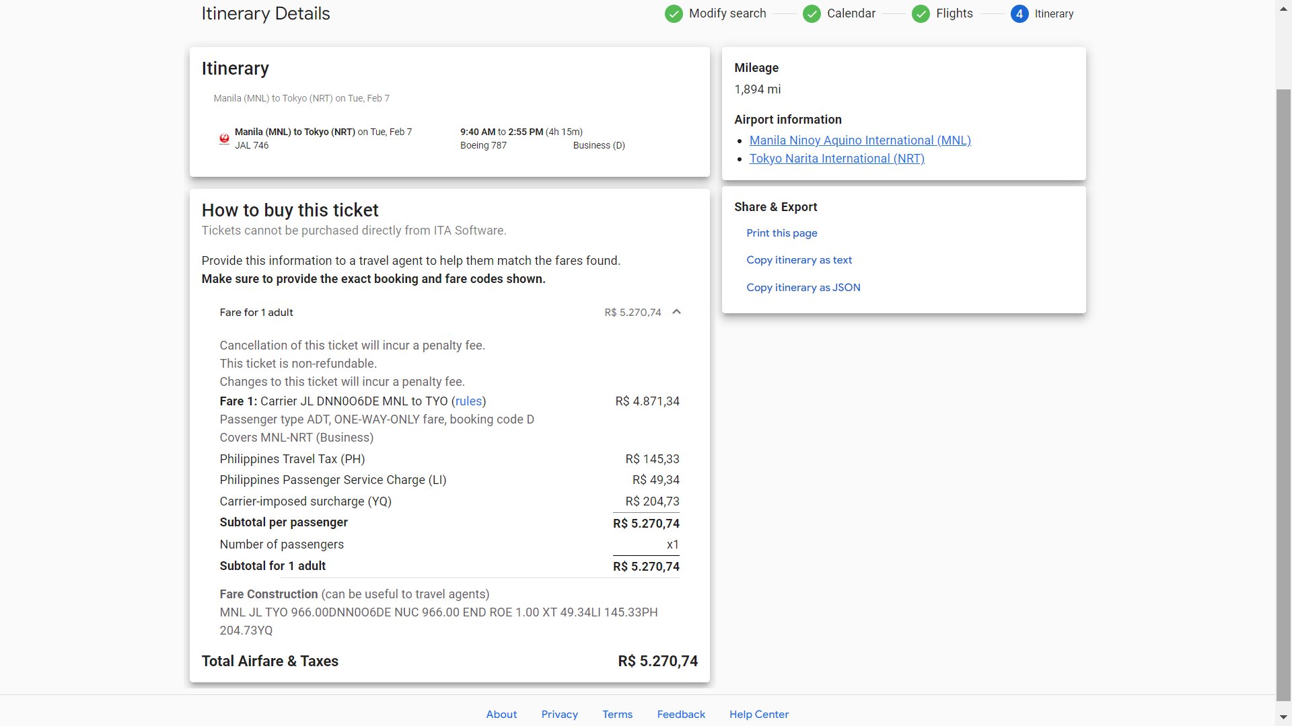Click the scrollbar down arrow
Screen dimensions: 1292x726
1283,717
